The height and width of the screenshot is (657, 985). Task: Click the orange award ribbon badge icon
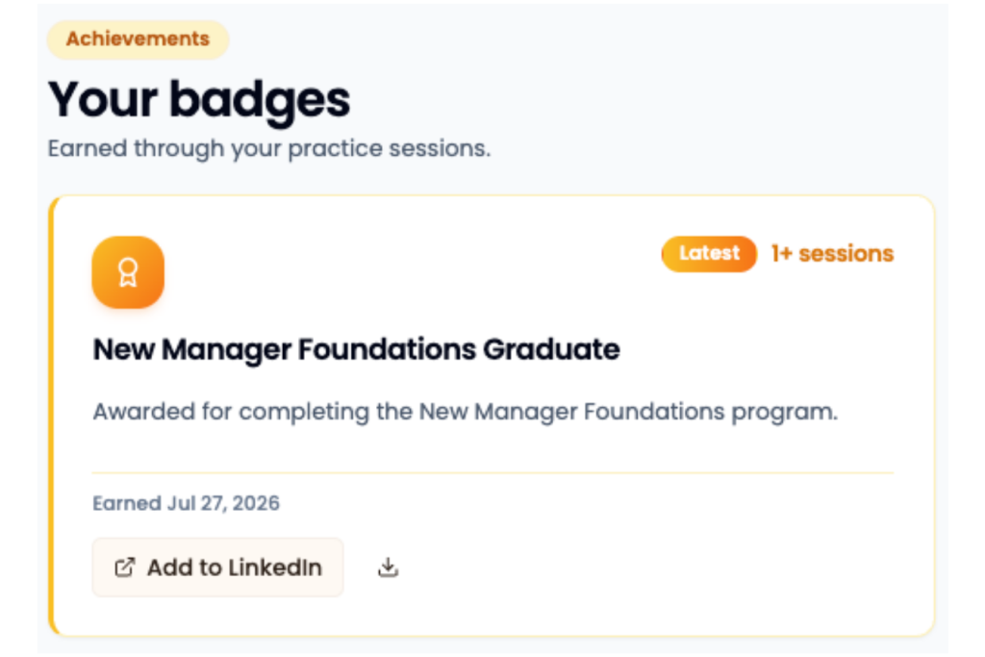tap(128, 272)
